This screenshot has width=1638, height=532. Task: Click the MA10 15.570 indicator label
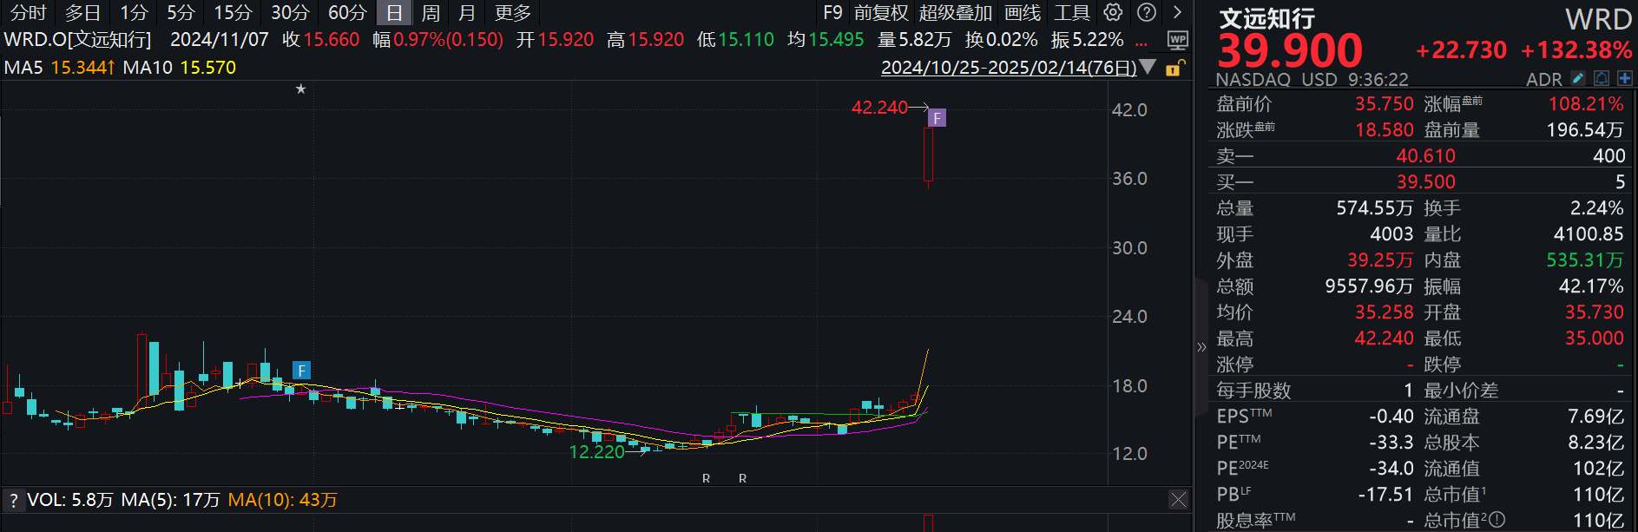180,68
